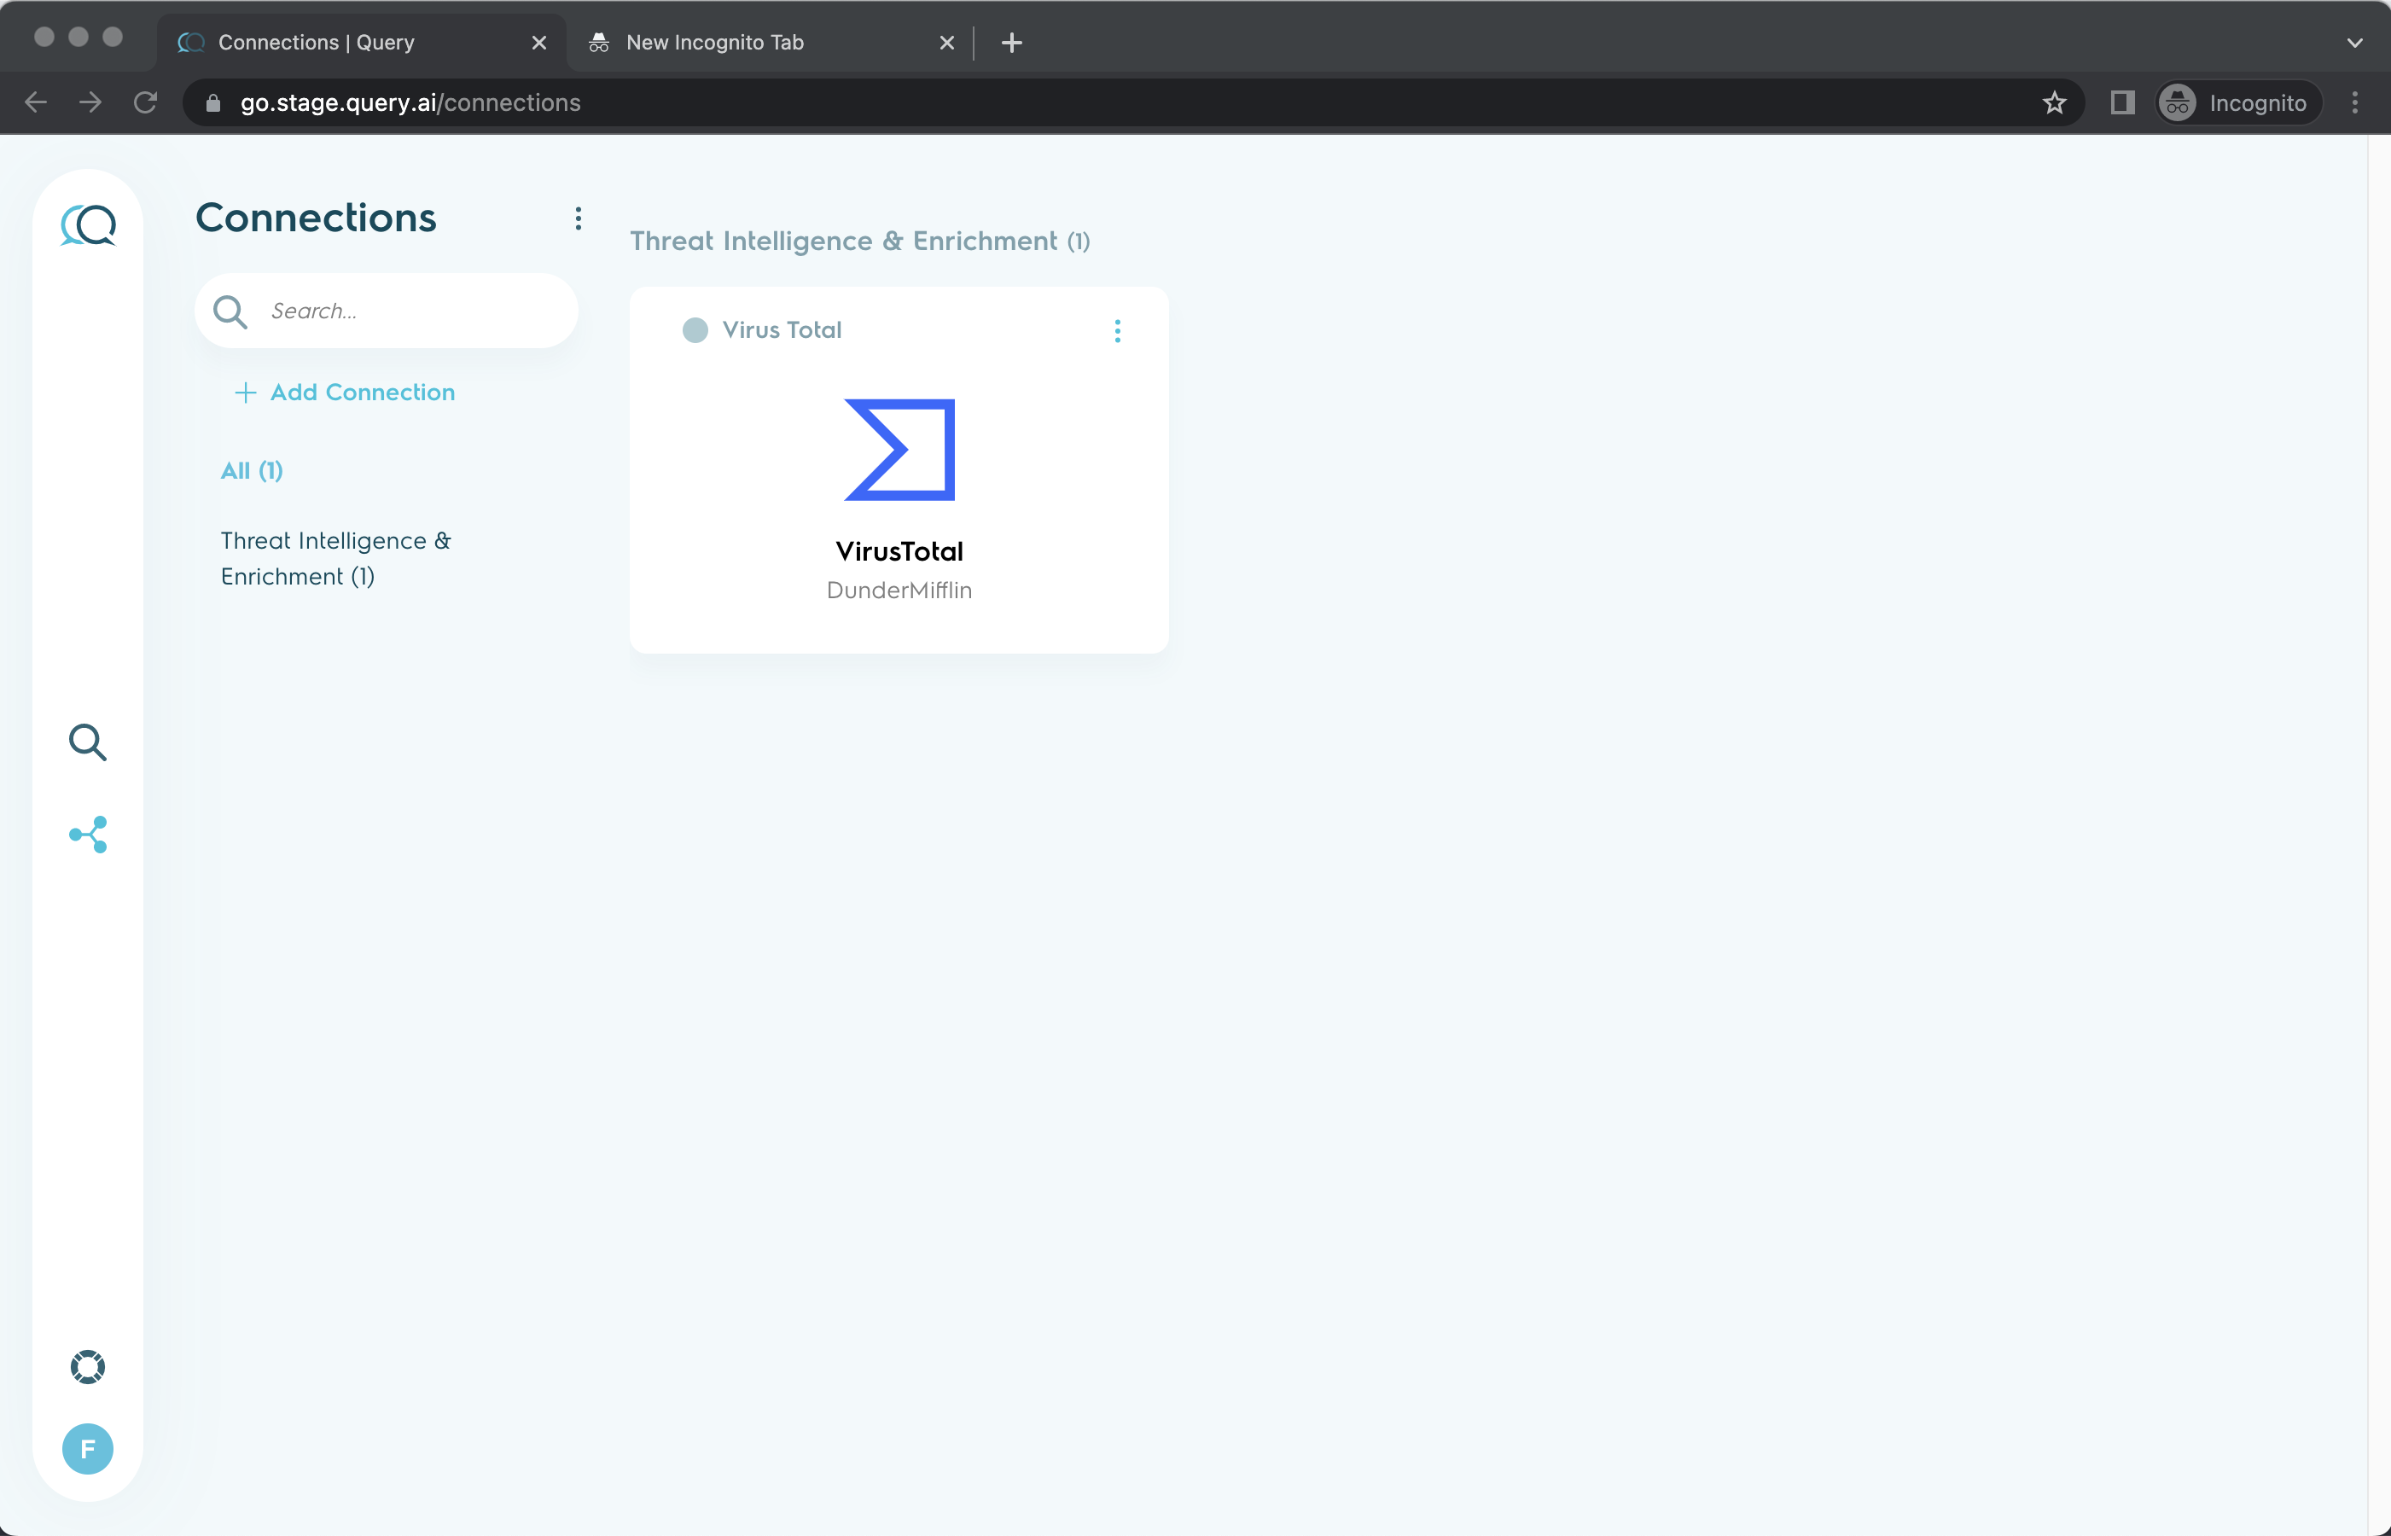Switch to the New Incognito Tab
This screenshot has width=2391, height=1536.
tap(758, 43)
